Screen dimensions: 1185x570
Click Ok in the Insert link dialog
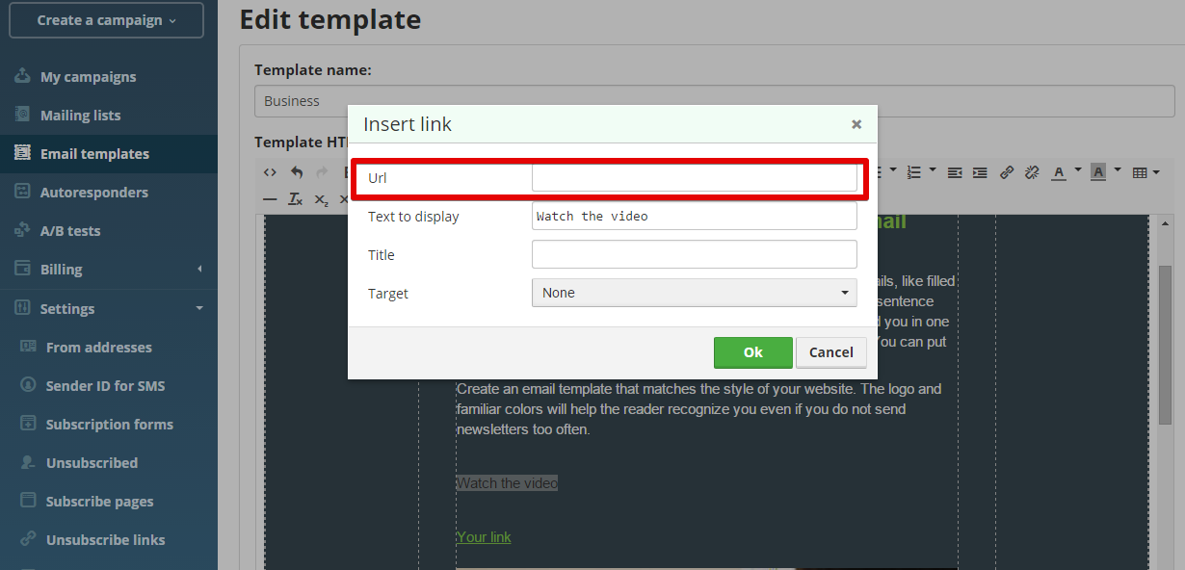[753, 352]
